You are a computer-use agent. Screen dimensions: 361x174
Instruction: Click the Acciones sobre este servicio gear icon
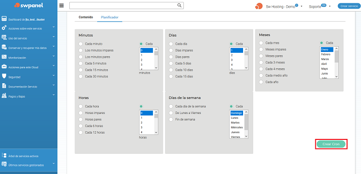coord(4,28)
